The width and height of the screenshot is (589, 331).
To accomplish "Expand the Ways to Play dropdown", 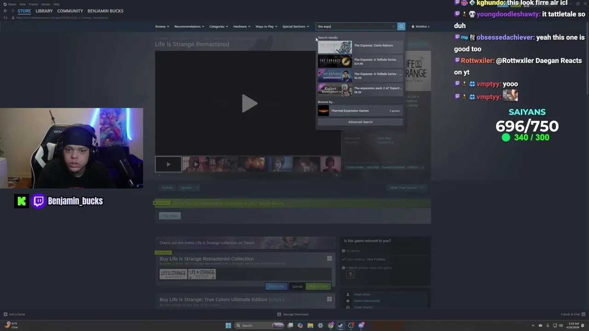I will coord(266,26).
